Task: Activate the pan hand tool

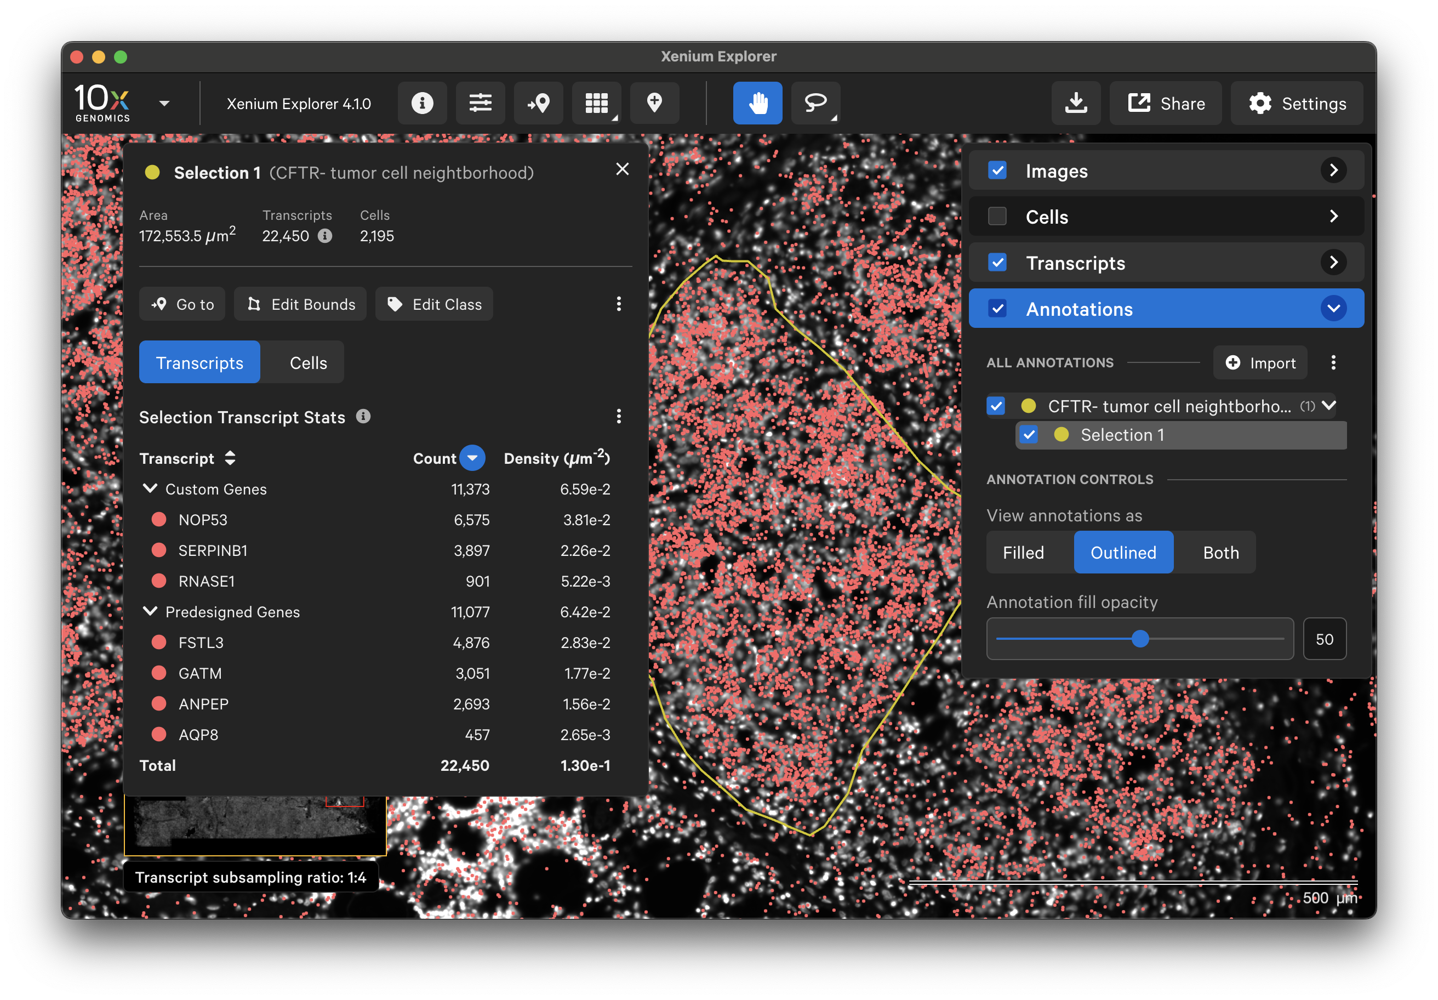Action: pos(757,104)
